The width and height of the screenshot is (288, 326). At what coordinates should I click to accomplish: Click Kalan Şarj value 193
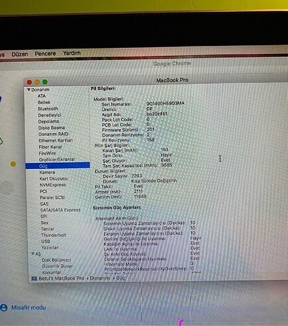coord(165,150)
